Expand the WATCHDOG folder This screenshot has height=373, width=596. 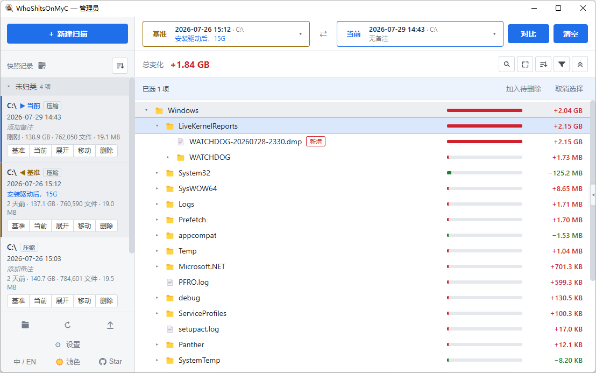(x=168, y=157)
